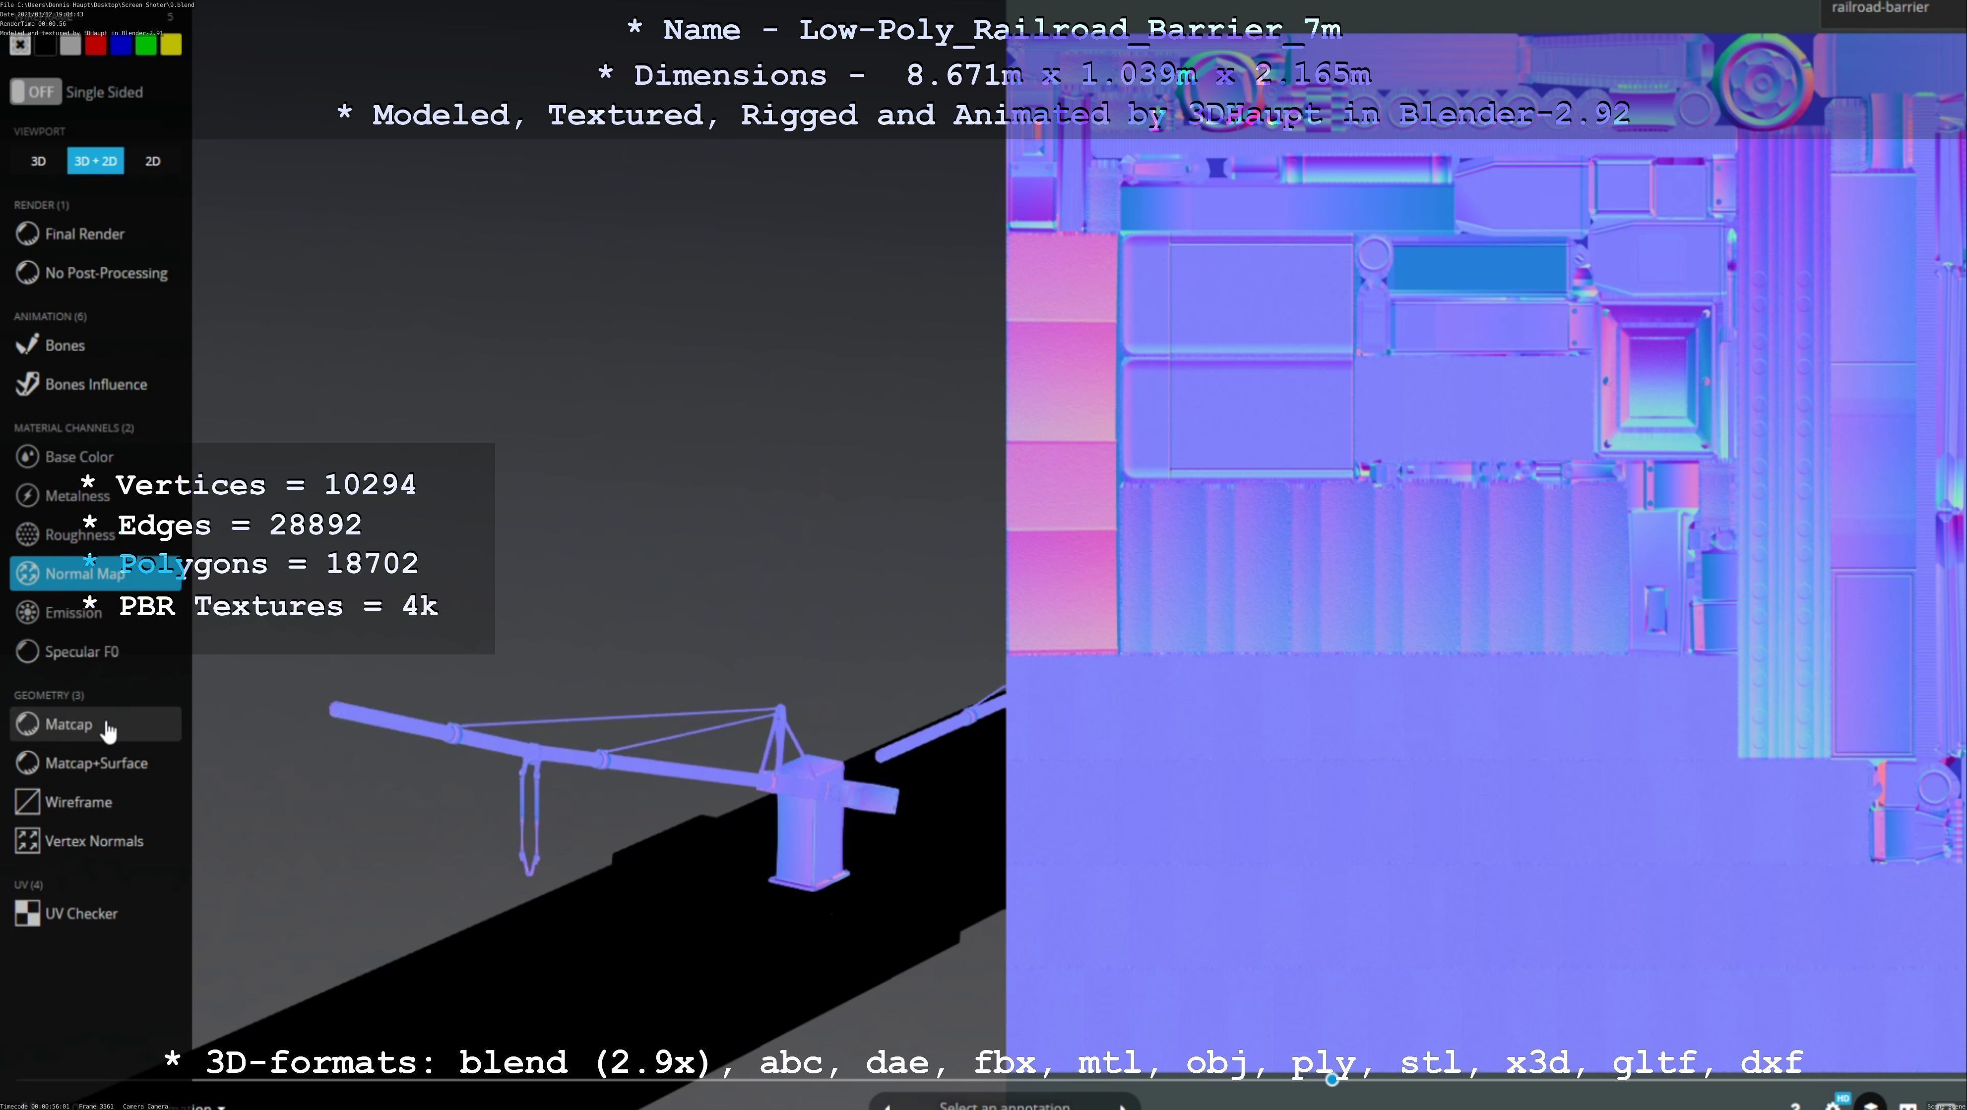1967x1110 pixels.
Task: Switch viewport to 2D tab
Action: (x=153, y=161)
